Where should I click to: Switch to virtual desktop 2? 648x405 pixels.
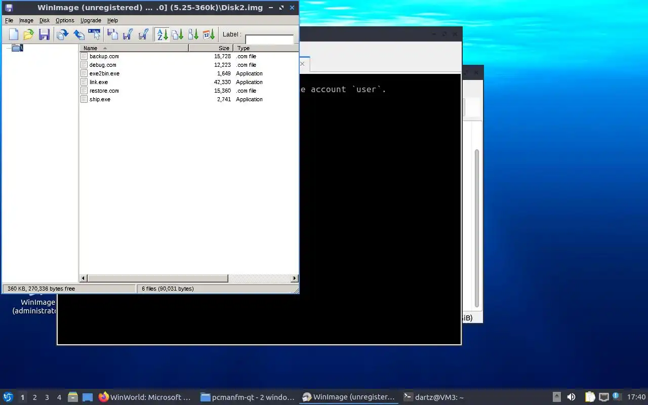[34, 397]
